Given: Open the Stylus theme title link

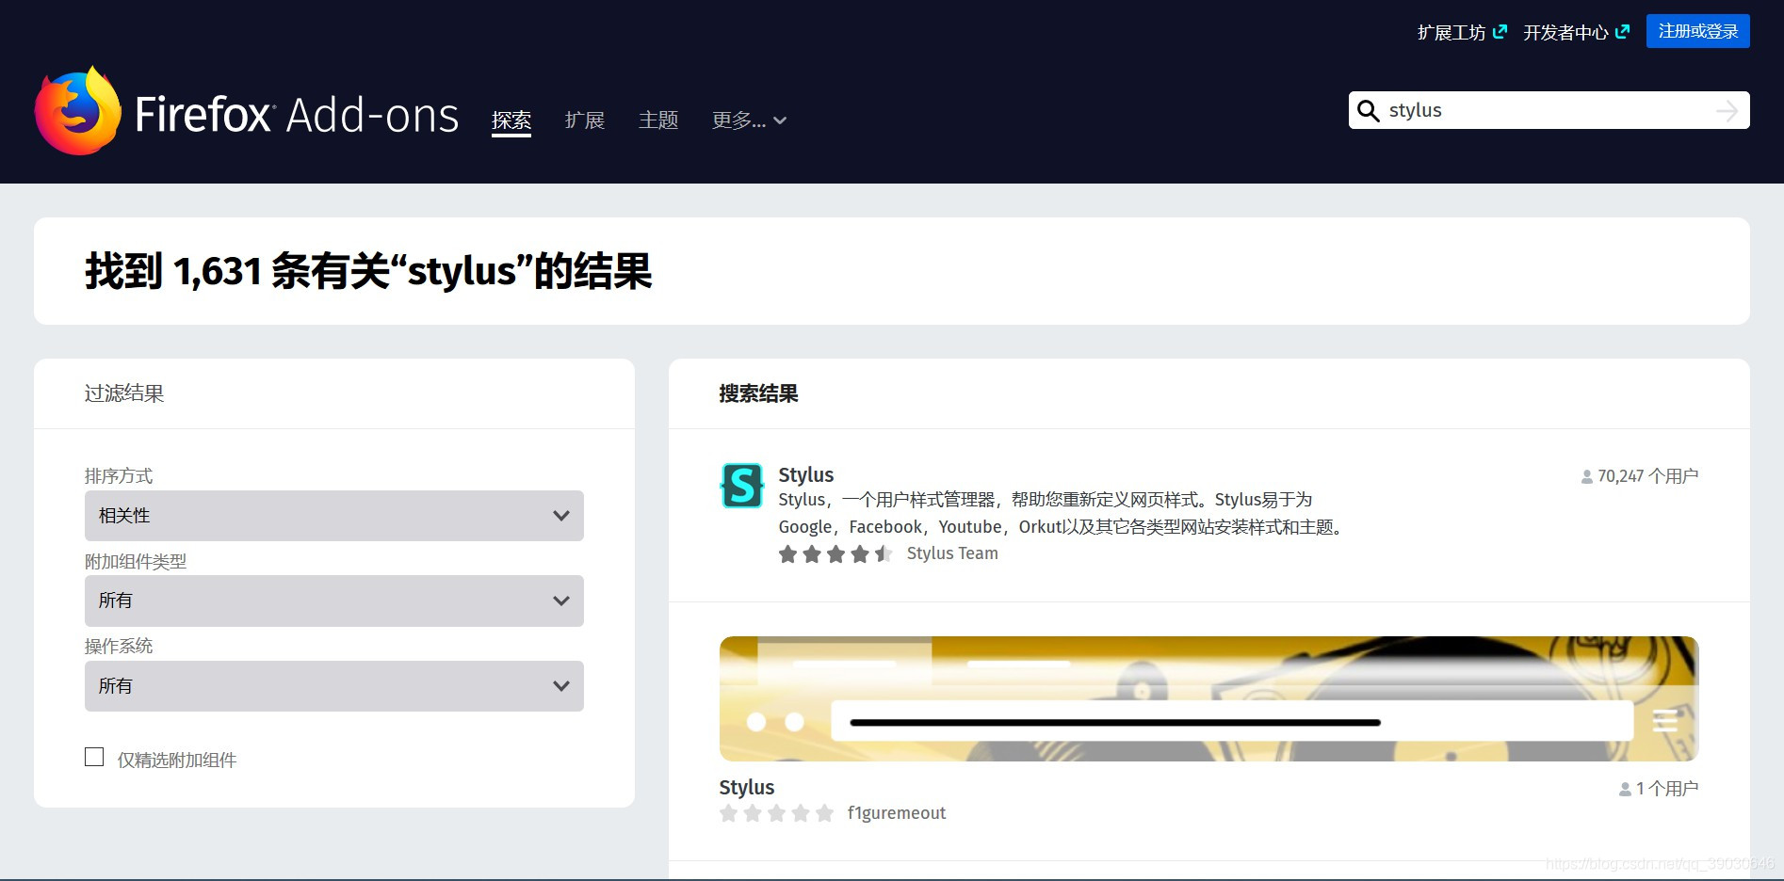Looking at the screenshot, I should (x=747, y=787).
